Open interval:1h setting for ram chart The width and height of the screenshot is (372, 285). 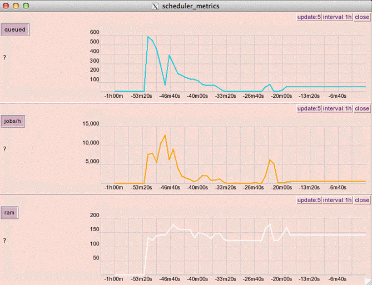[x=337, y=200]
